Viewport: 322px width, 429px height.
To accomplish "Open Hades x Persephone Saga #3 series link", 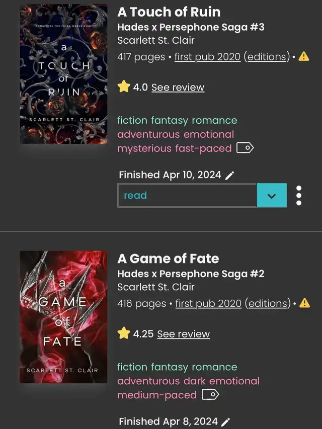I will tap(191, 27).
